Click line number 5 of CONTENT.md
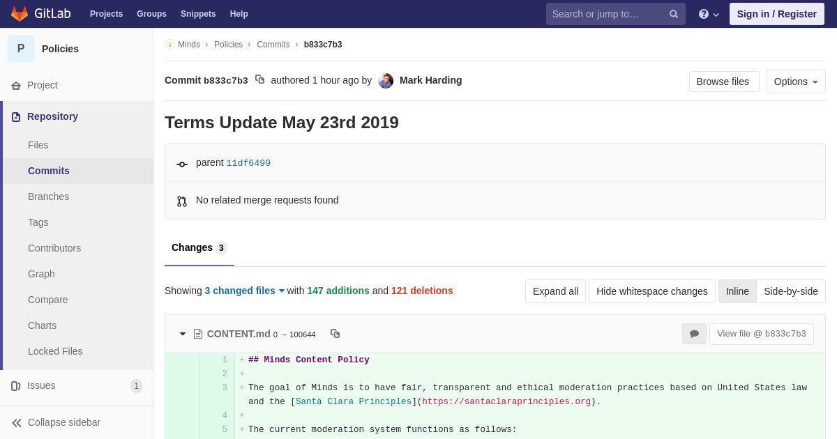The width and height of the screenshot is (837, 439). 225,430
